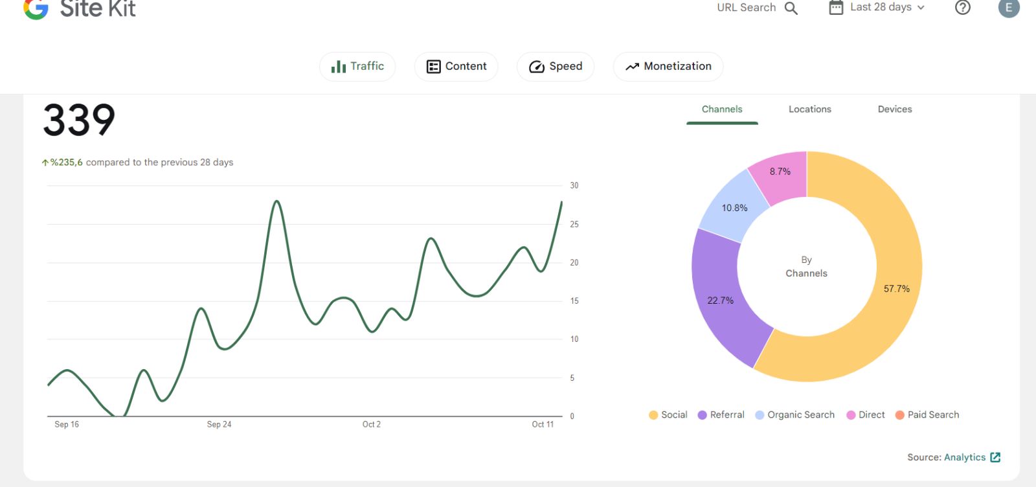This screenshot has width=1036, height=487.
Task: Open the Analytics source link
Action: coord(965,457)
